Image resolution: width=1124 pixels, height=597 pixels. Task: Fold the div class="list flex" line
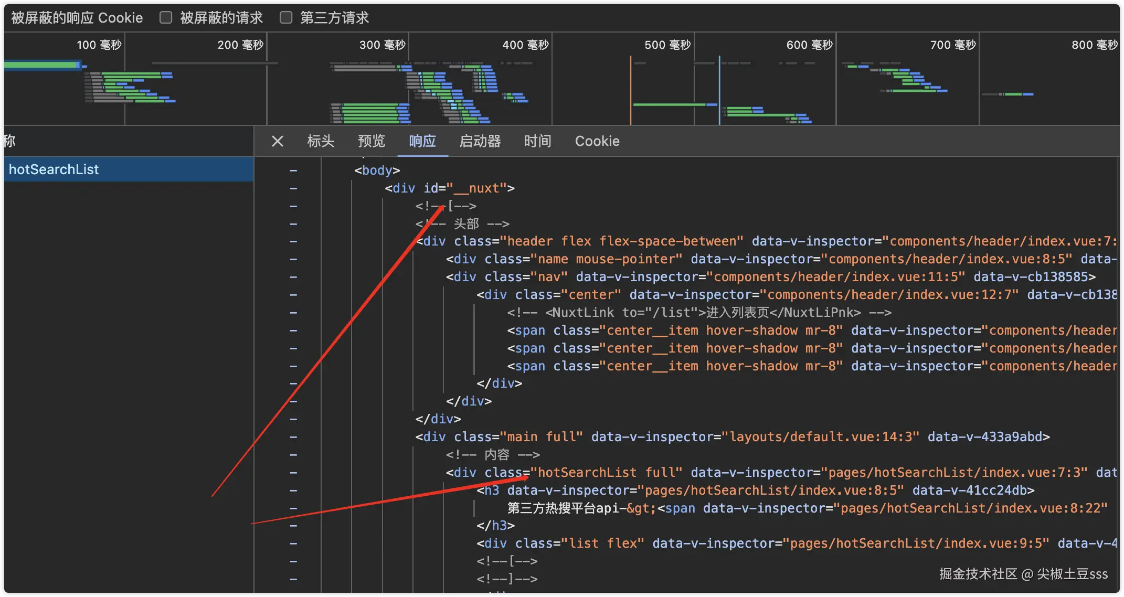[293, 543]
